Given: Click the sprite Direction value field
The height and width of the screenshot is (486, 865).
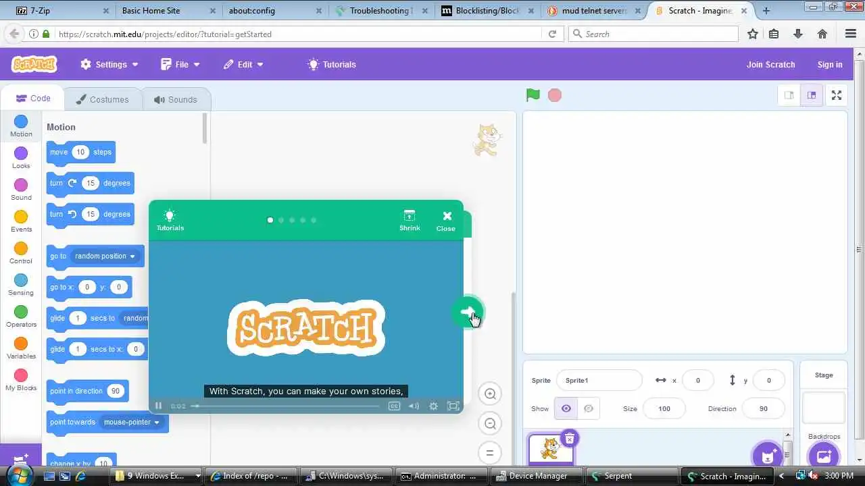Looking at the screenshot, I should (764, 408).
